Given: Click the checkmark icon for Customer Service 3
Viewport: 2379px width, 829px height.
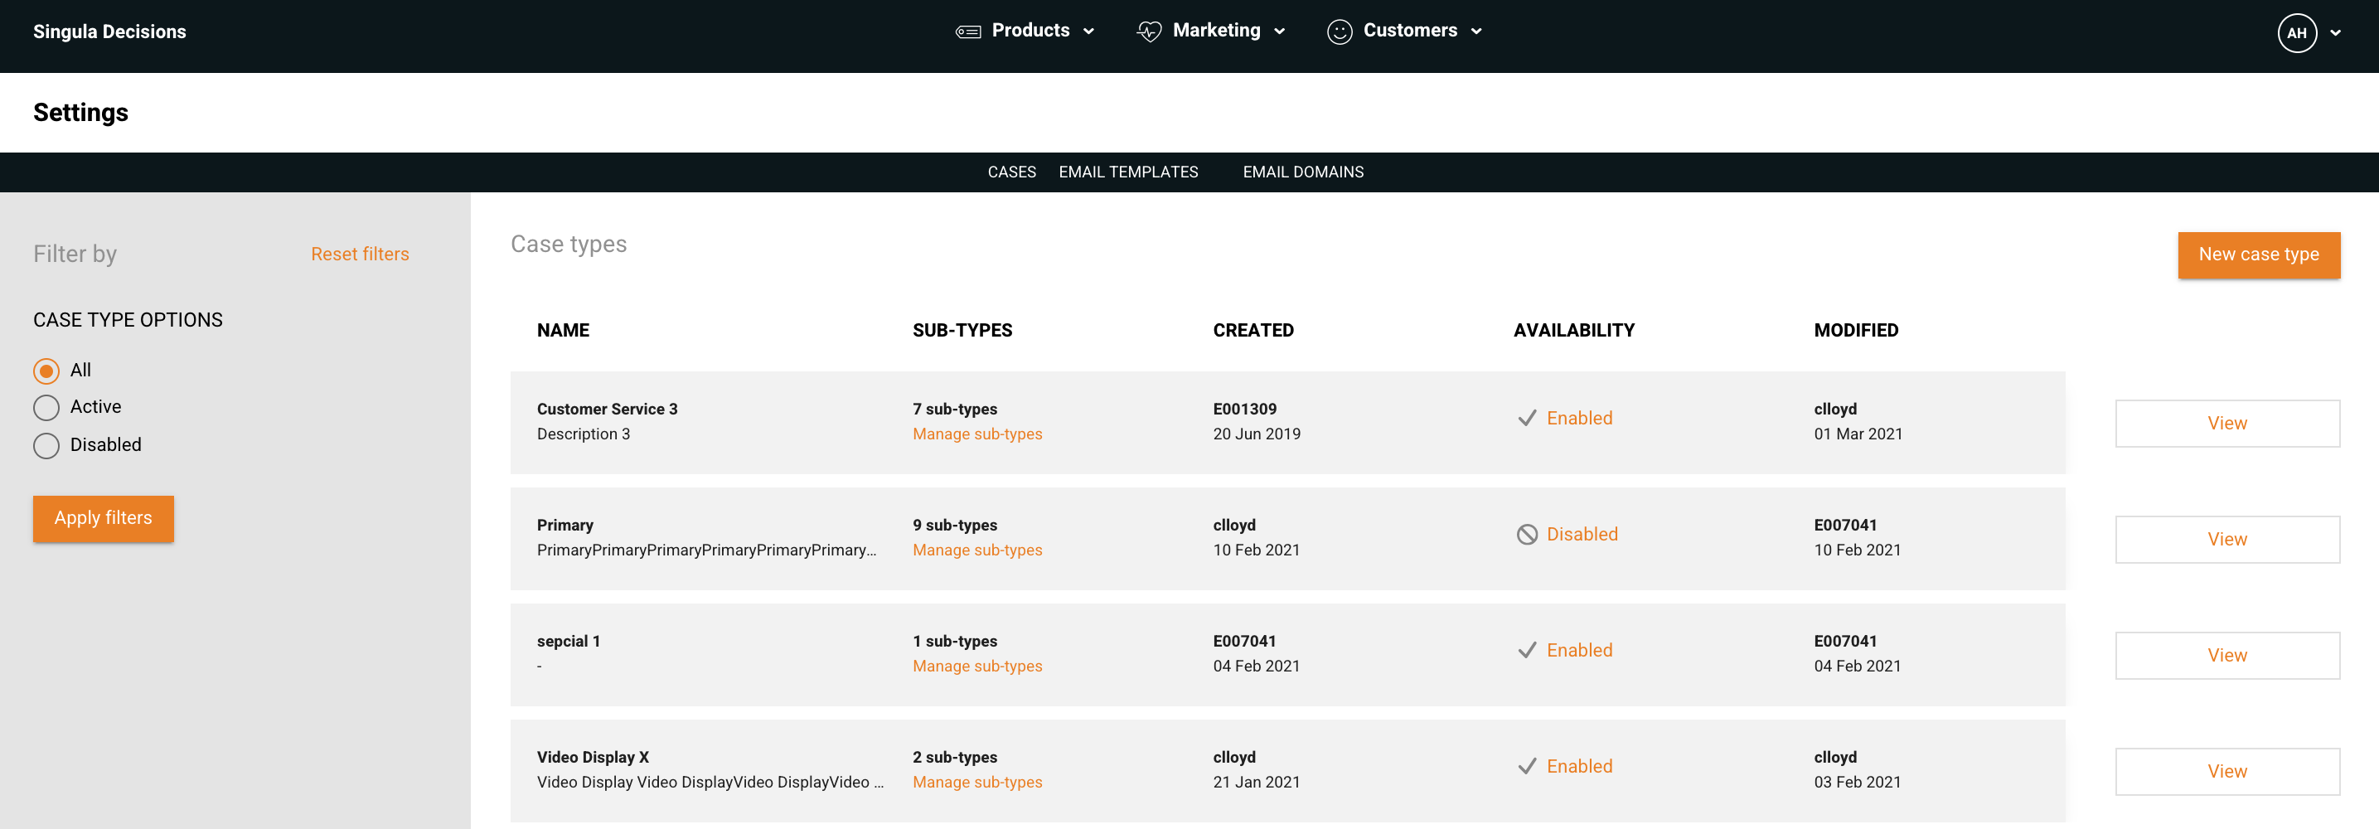Looking at the screenshot, I should pyautogui.click(x=1527, y=418).
